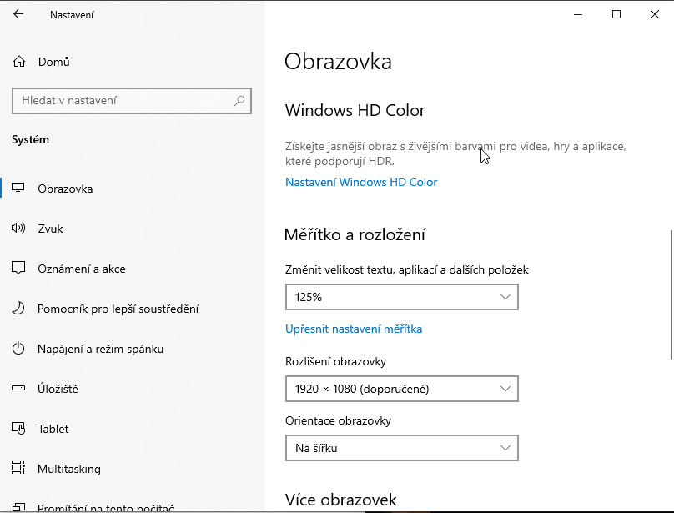Click Upřesnit nastavení měřítka link
This screenshot has height=513, width=674.
[354, 329]
